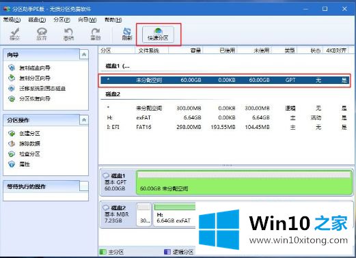
Task: Click the 未使用 column header
Action: pos(254,51)
